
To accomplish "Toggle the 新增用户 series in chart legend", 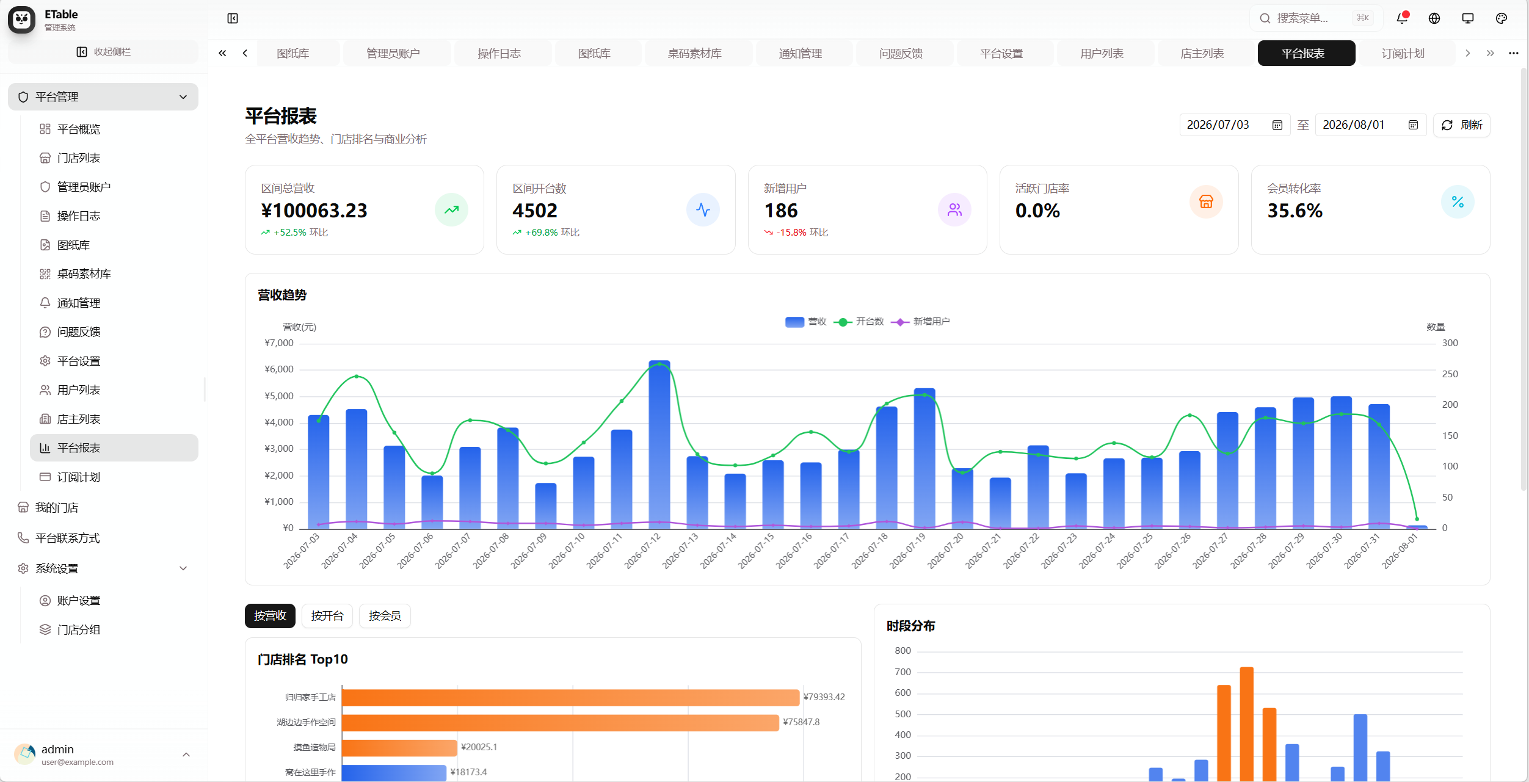I will (920, 322).
